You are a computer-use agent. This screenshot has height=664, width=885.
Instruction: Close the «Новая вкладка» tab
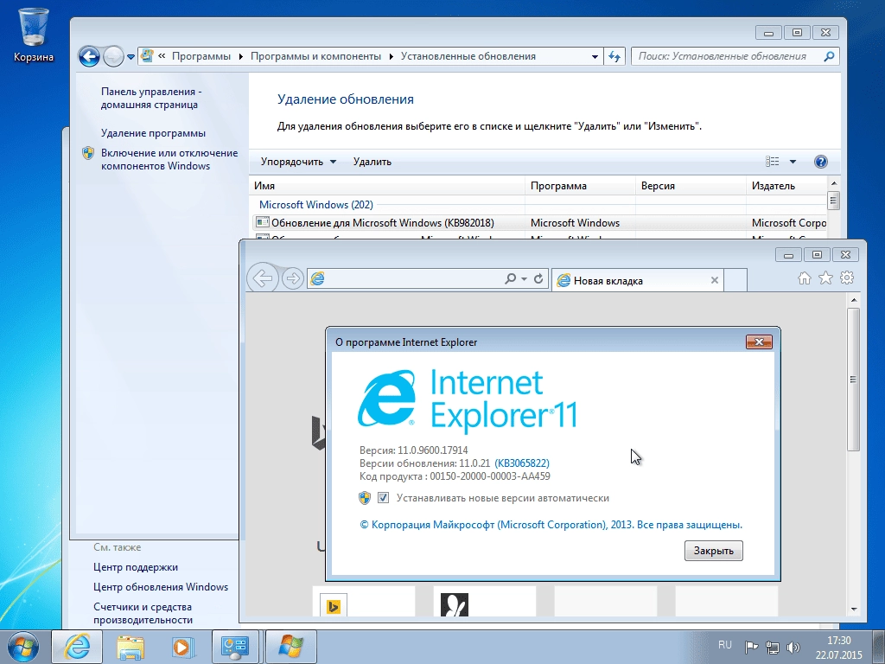coord(715,280)
